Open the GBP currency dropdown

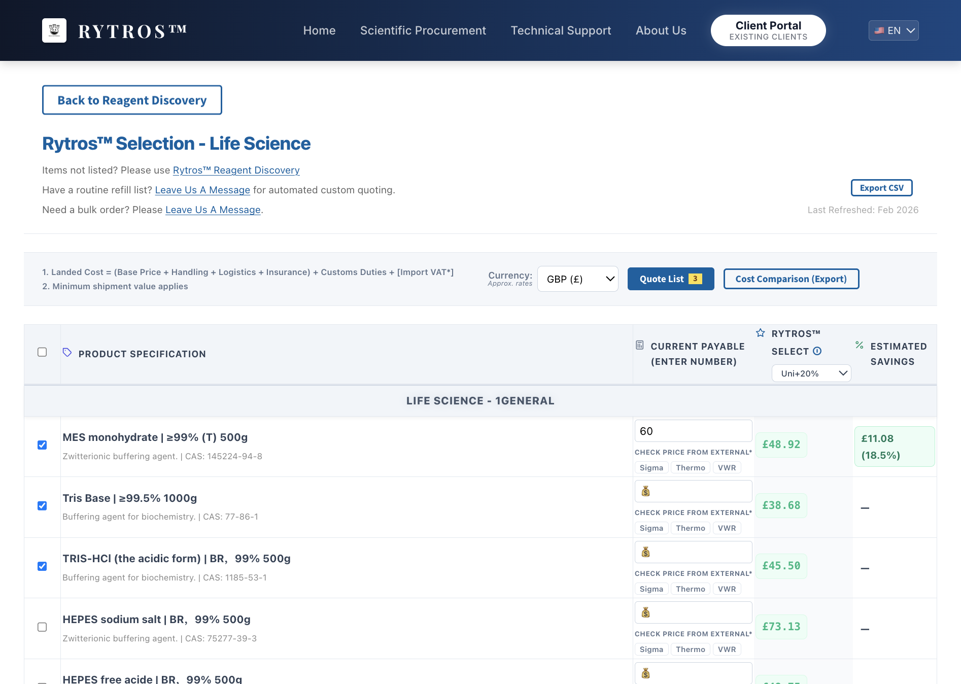(578, 279)
